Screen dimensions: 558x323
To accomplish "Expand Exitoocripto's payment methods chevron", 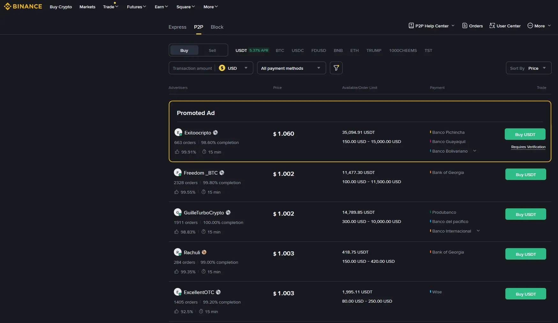I will tap(475, 151).
